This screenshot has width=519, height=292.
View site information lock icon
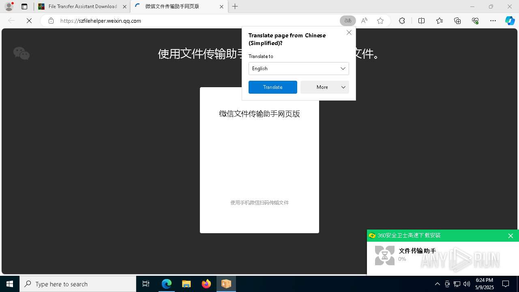(x=51, y=21)
